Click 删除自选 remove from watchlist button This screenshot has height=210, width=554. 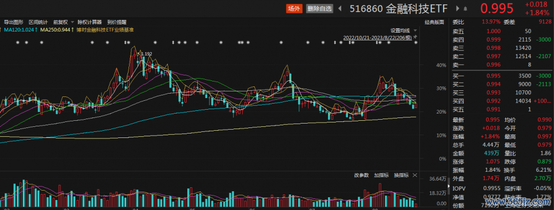pyautogui.click(x=320, y=8)
